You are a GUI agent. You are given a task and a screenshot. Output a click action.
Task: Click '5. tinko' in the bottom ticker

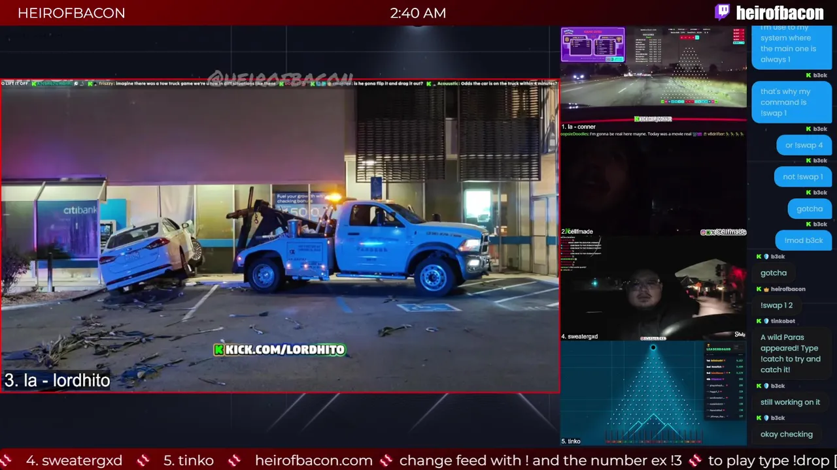click(188, 460)
